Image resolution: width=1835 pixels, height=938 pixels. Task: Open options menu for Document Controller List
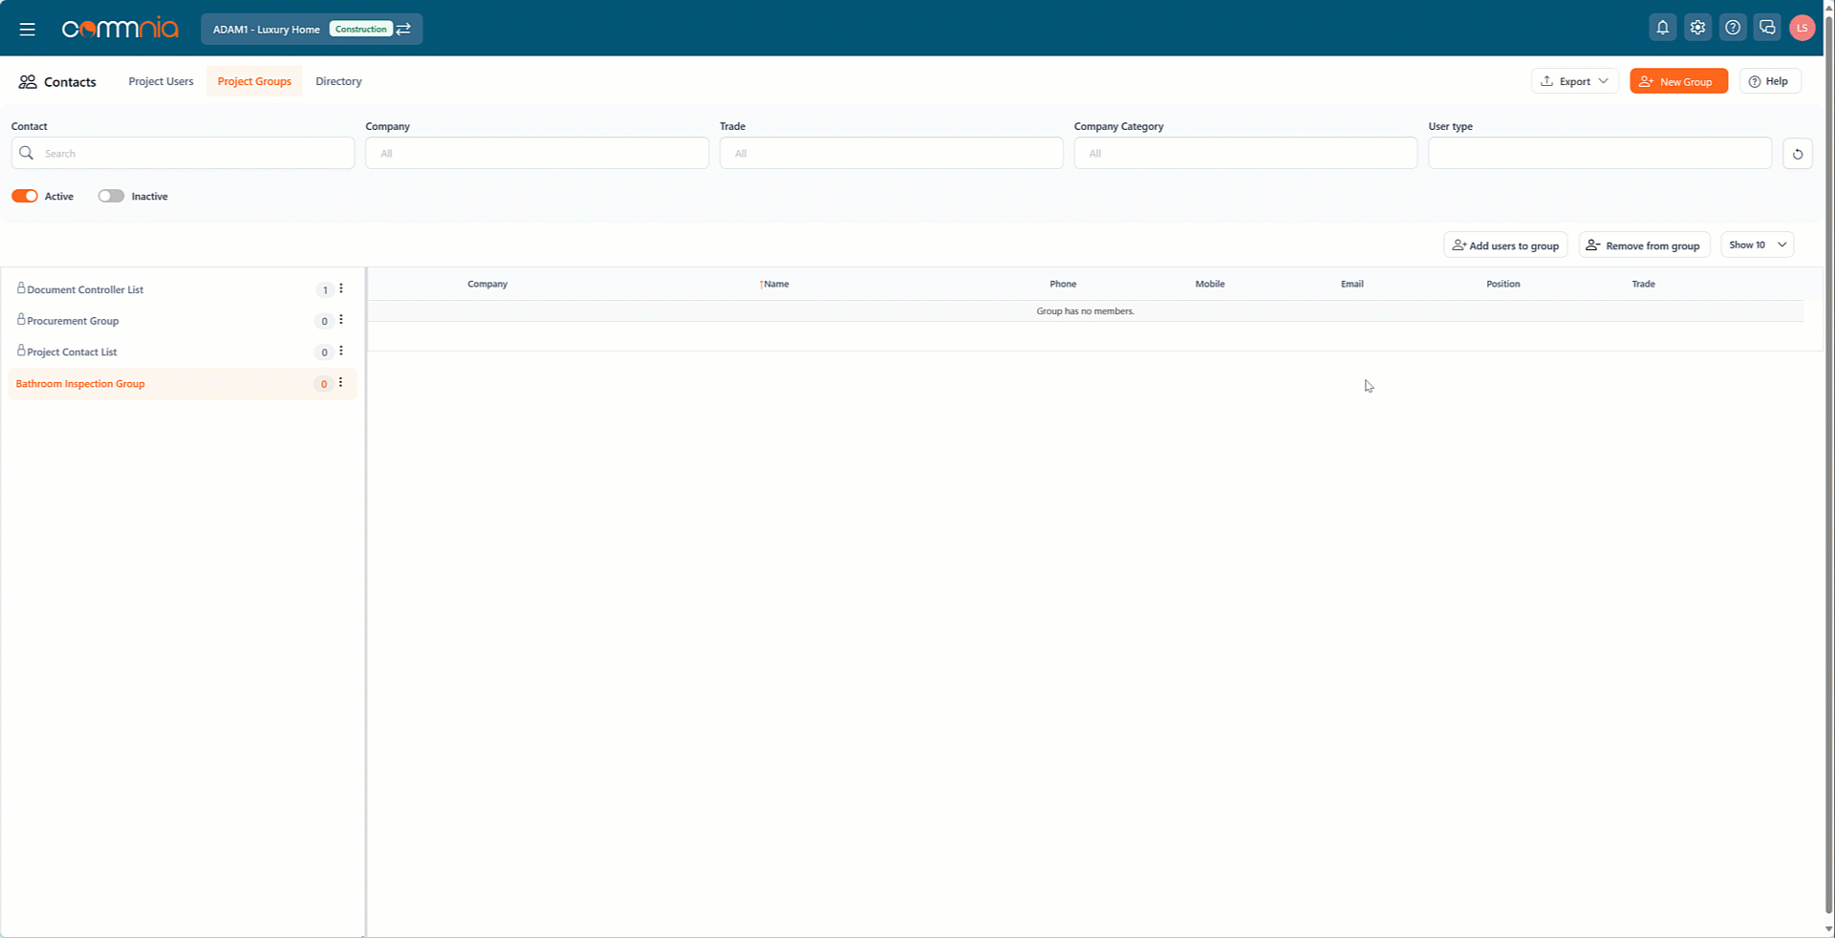[x=341, y=288]
